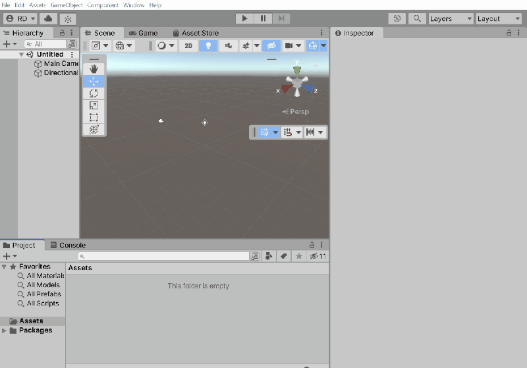Toggle scene lighting
527x368 pixels.
click(208, 45)
